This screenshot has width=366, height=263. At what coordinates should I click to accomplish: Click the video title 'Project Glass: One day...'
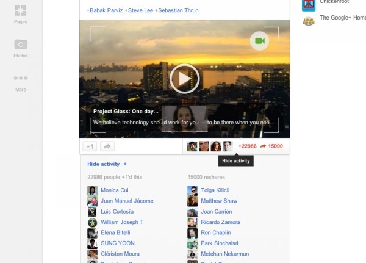126,112
